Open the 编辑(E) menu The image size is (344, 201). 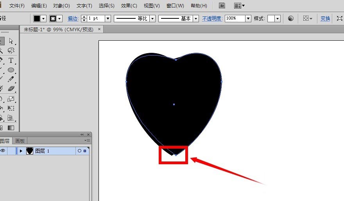click(x=39, y=6)
